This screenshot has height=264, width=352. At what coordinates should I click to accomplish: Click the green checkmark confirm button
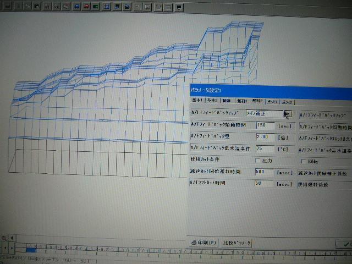tap(345, 244)
